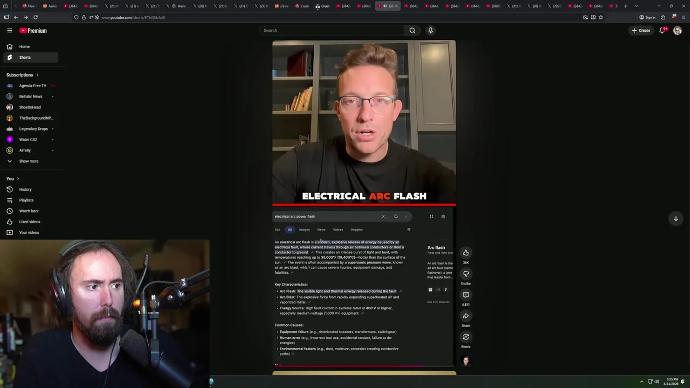Viewport: 690px width, 388px height.
Task: Click the YouTube search magnifier button
Action: coord(412,31)
